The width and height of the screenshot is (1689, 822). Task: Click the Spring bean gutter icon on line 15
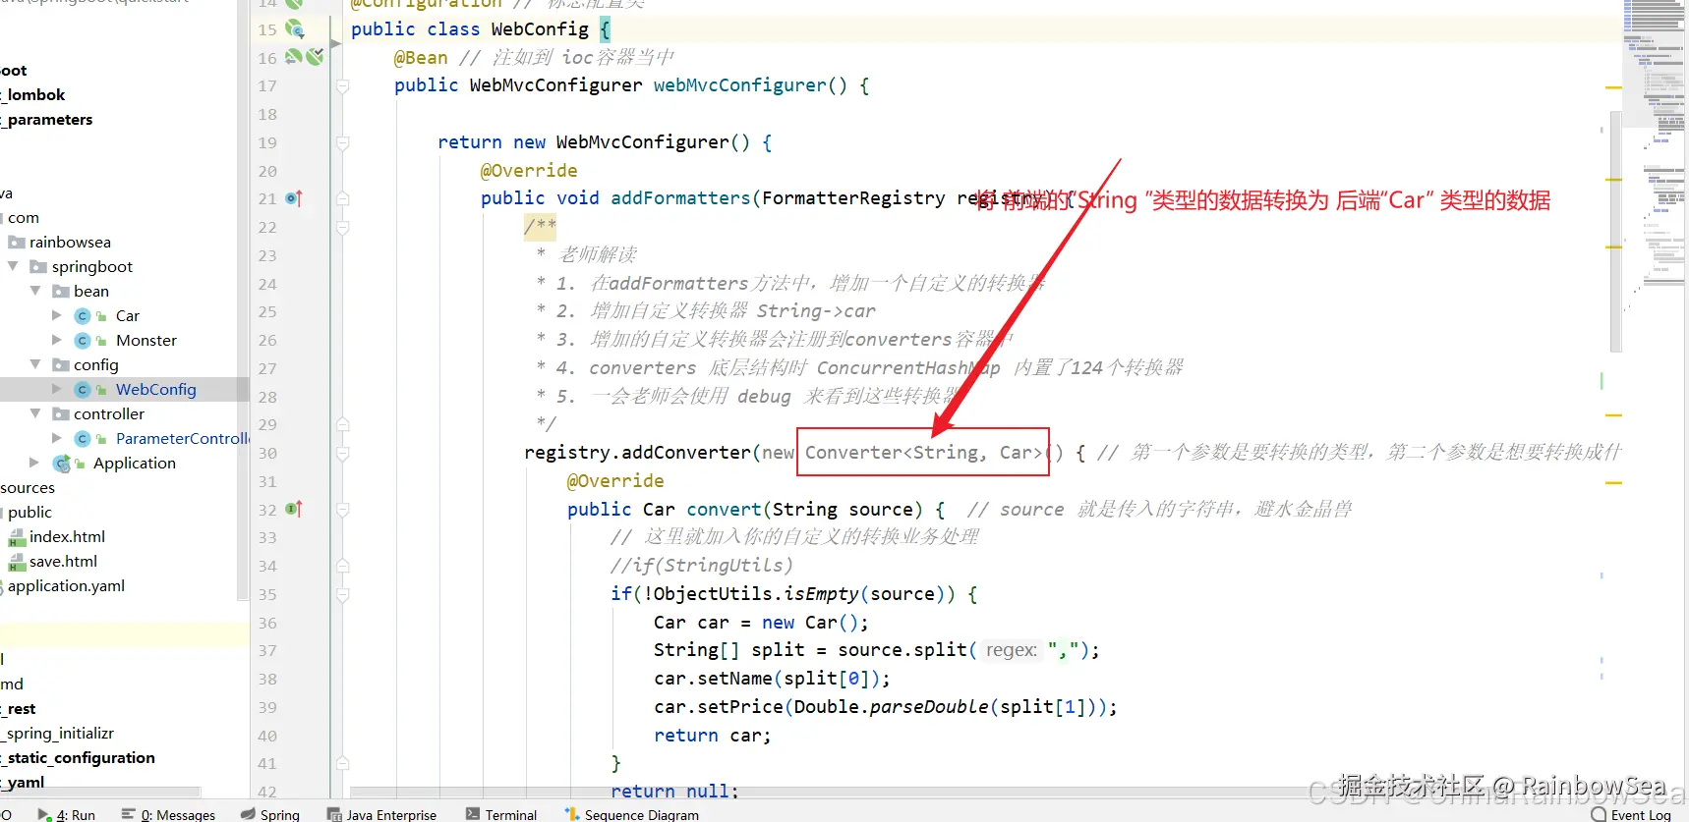[x=294, y=29]
